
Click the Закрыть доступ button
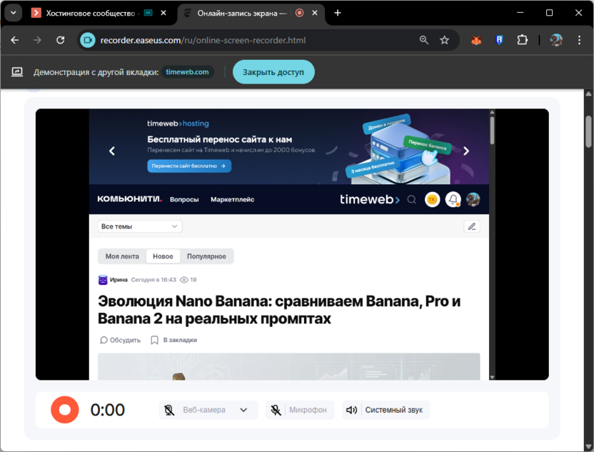coord(273,72)
